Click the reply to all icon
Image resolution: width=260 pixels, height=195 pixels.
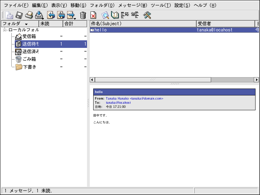coord(61,15)
